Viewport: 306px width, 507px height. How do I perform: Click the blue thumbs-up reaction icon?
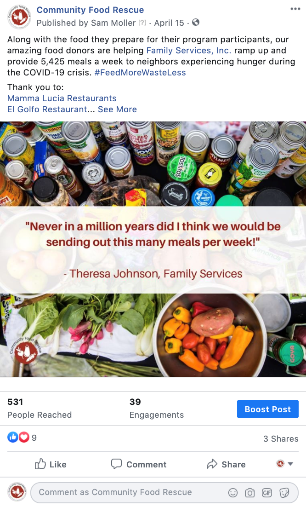pyautogui.click(x=13, y=437)
